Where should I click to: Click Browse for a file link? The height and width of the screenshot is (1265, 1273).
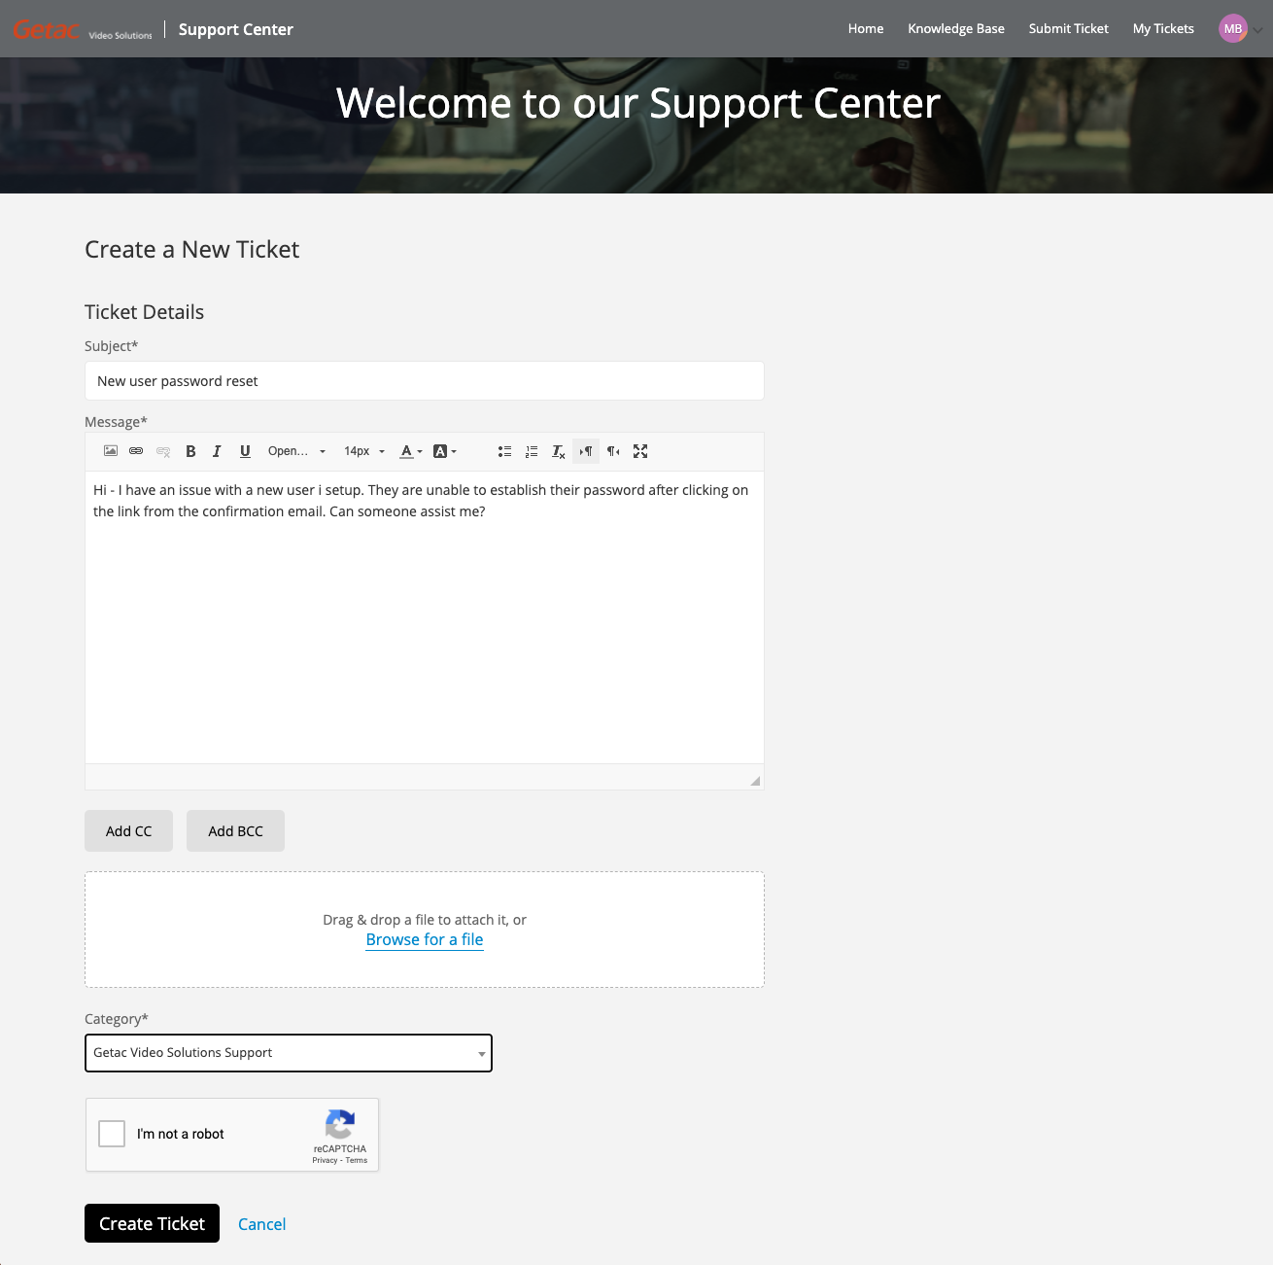coord(425,939)
